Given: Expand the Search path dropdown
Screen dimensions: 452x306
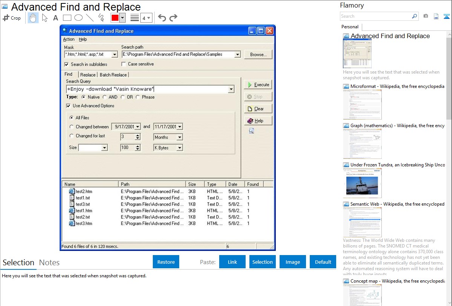Looking at the screenshot, I should [238, 54].
